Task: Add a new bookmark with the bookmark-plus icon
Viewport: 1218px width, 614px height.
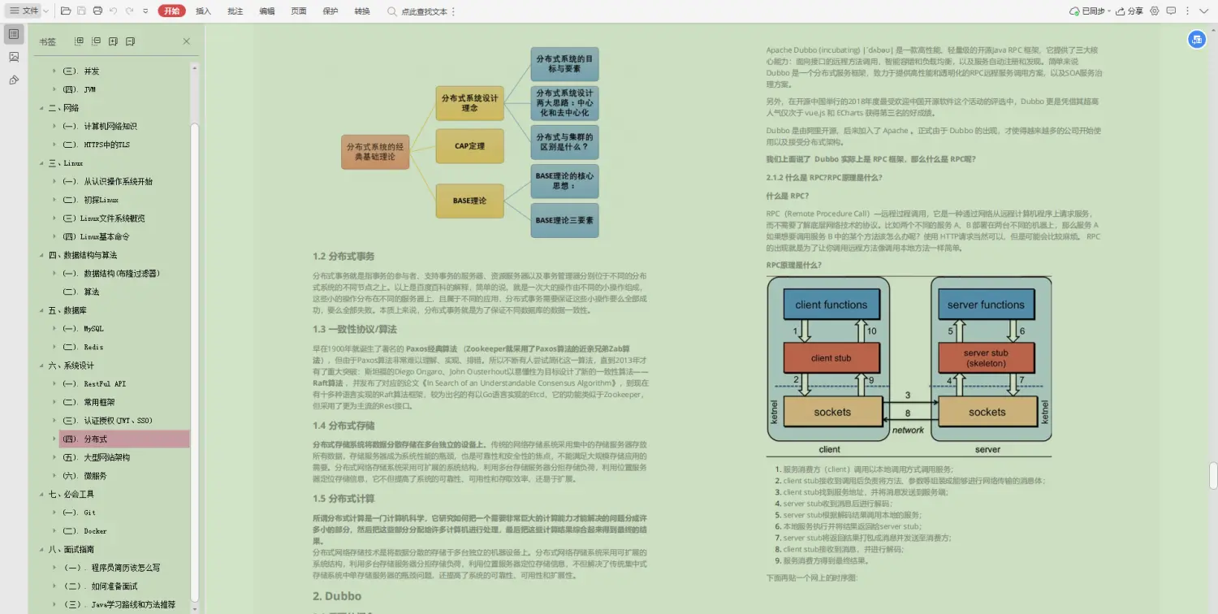Action: (113, 41)
